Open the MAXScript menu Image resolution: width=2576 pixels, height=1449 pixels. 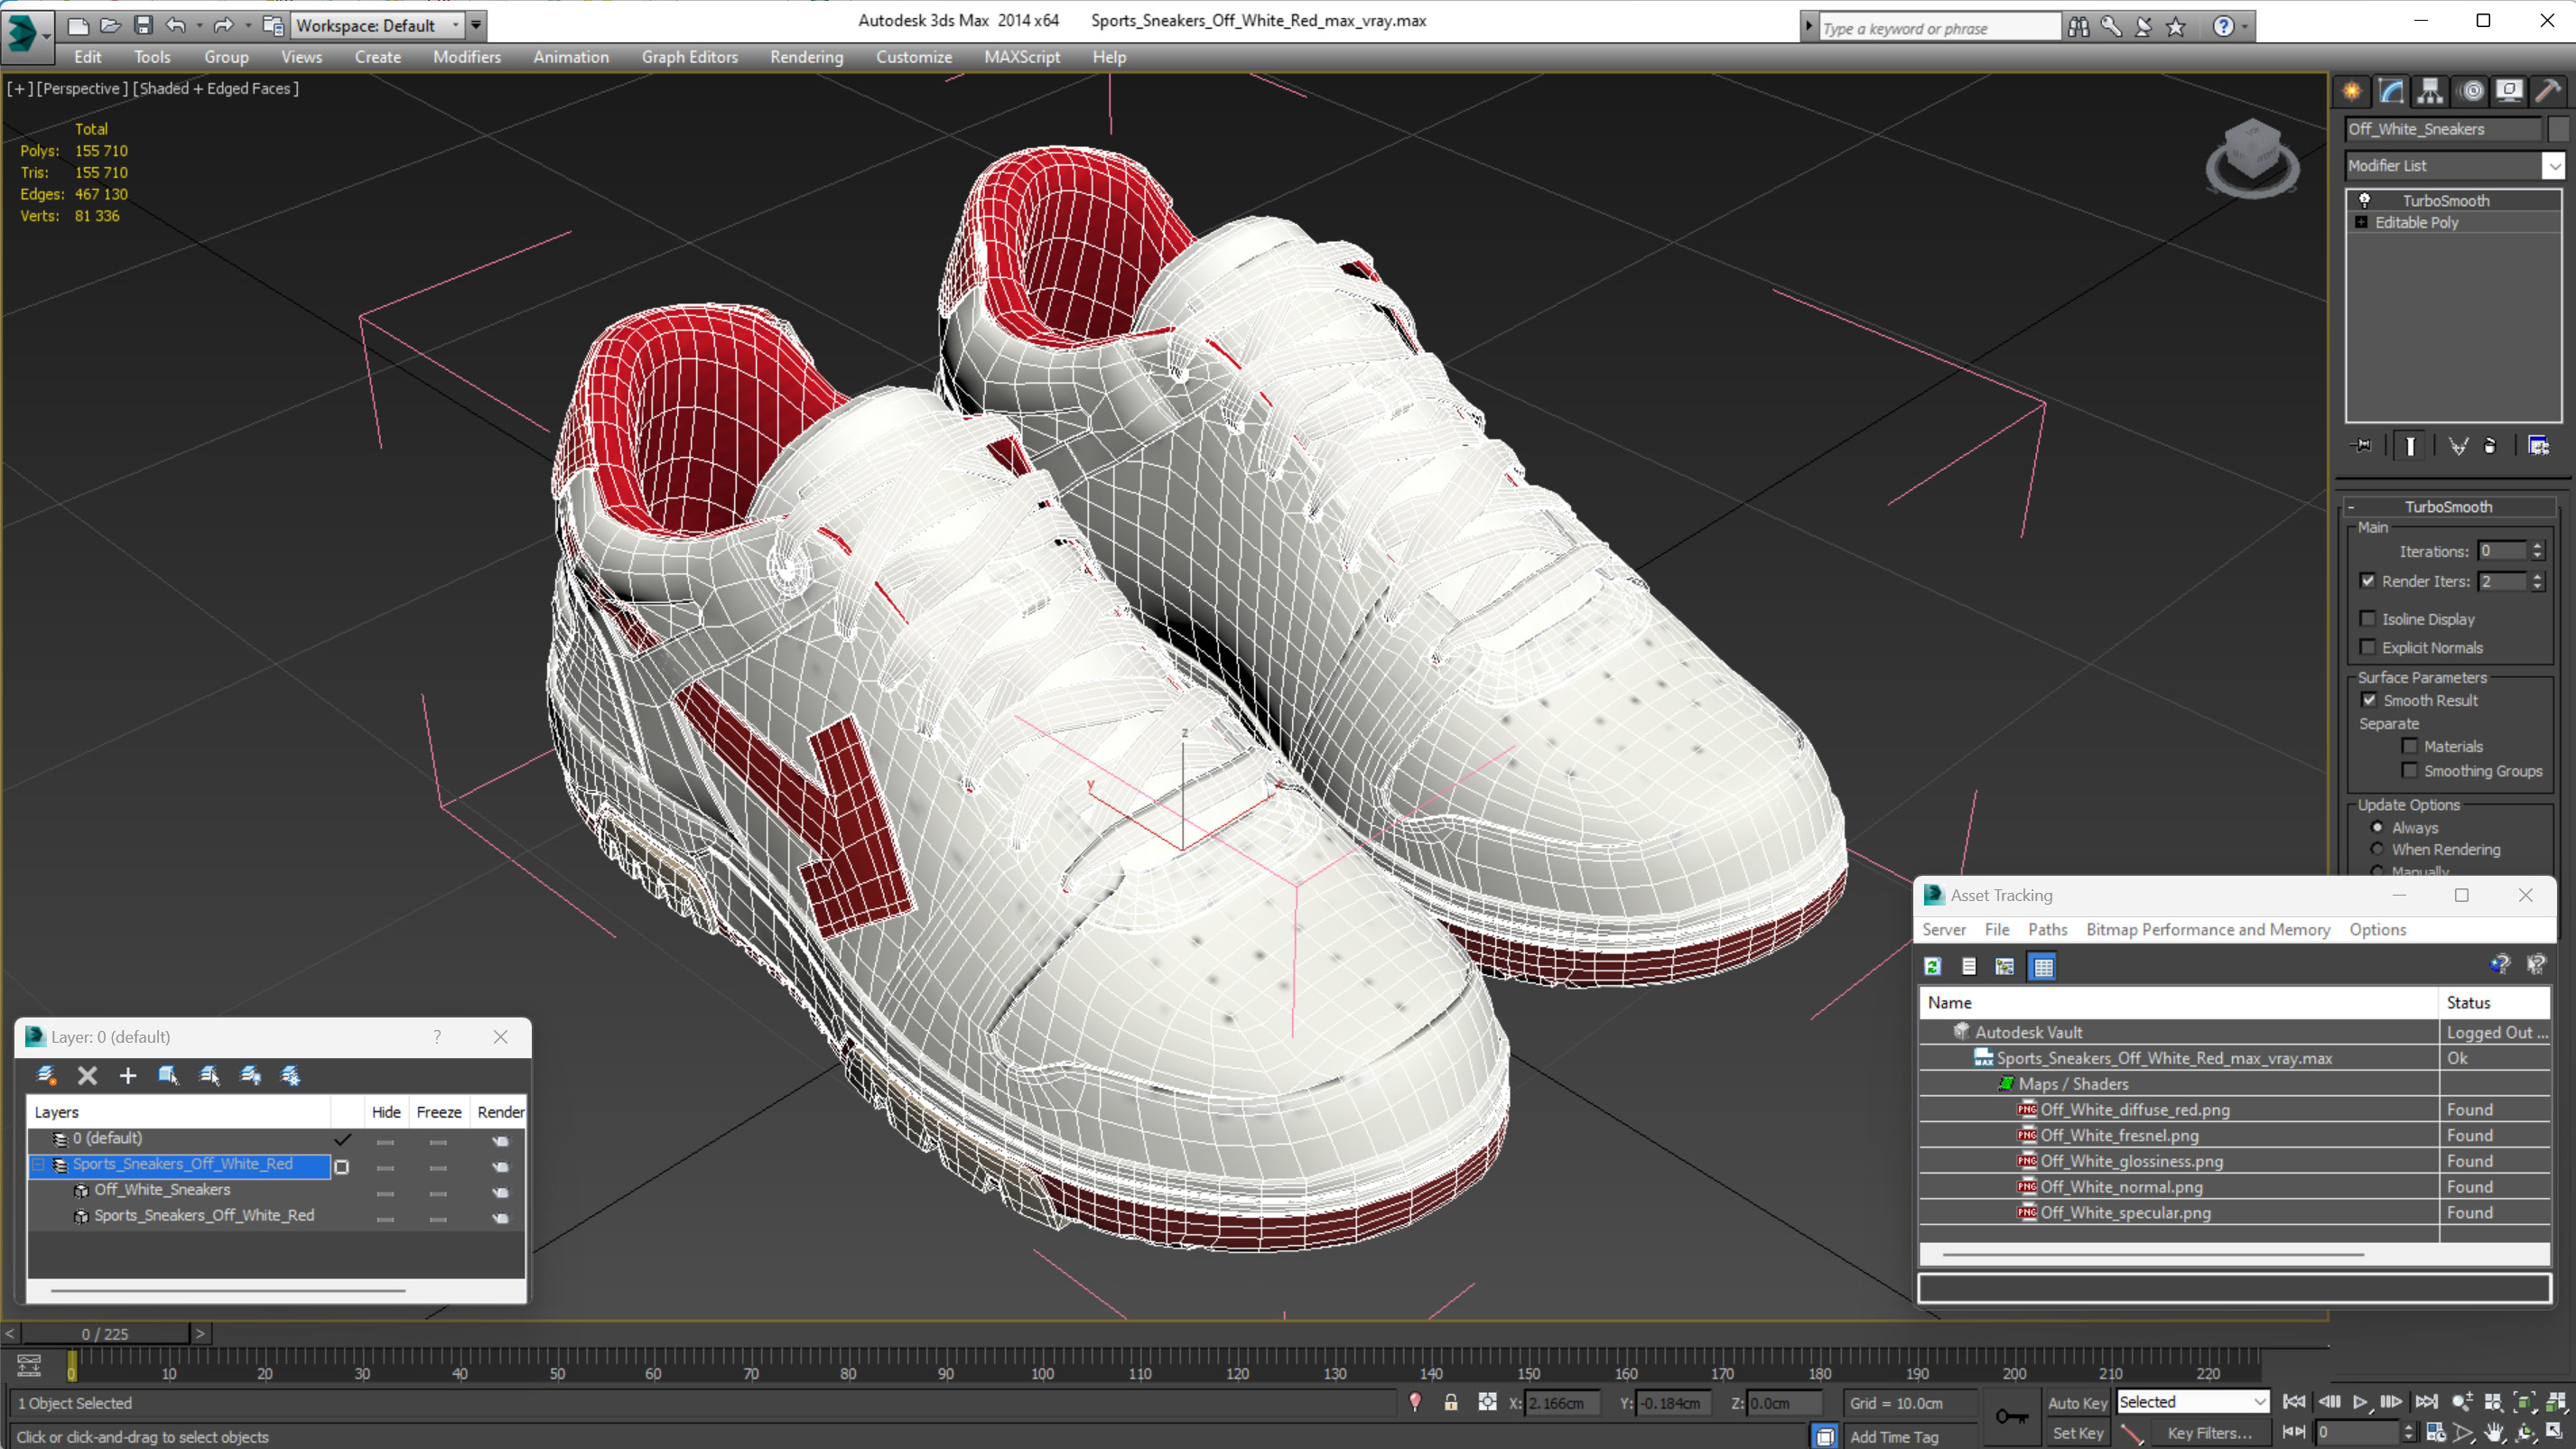[x=1021, y=57]
